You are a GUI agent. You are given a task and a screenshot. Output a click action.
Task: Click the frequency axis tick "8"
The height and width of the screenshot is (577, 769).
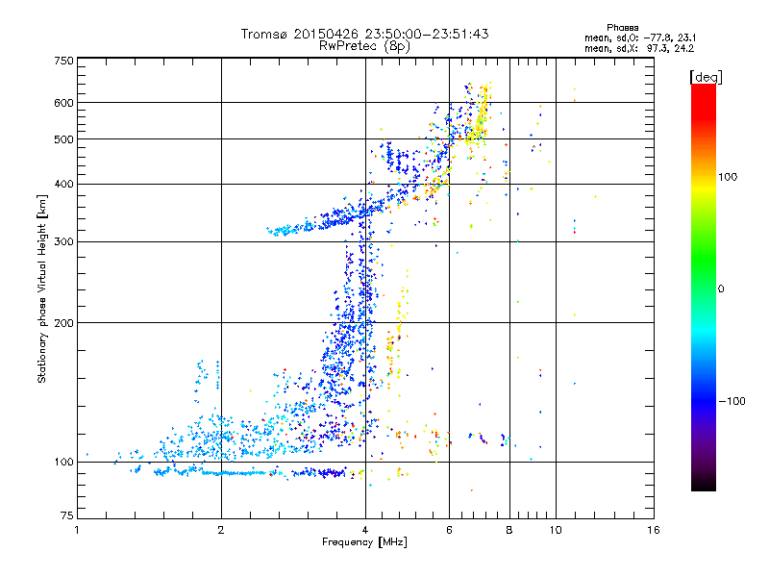(509, 530)
